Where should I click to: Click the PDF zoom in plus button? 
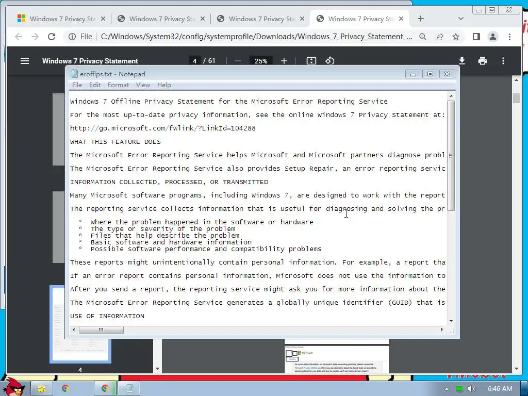pyautogui.click(x=284, y=61)
